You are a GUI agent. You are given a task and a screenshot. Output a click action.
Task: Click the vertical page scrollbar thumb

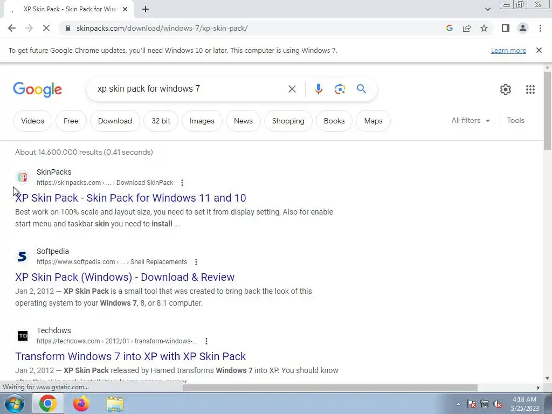(x=547, y=110)
